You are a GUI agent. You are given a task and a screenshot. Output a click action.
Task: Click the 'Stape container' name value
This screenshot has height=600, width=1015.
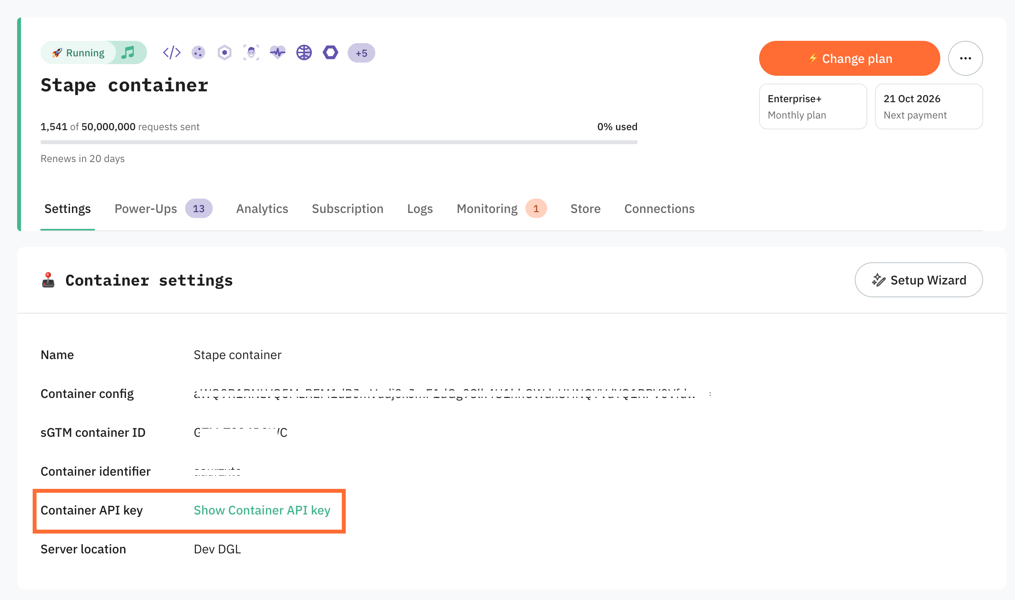(238, 355)
